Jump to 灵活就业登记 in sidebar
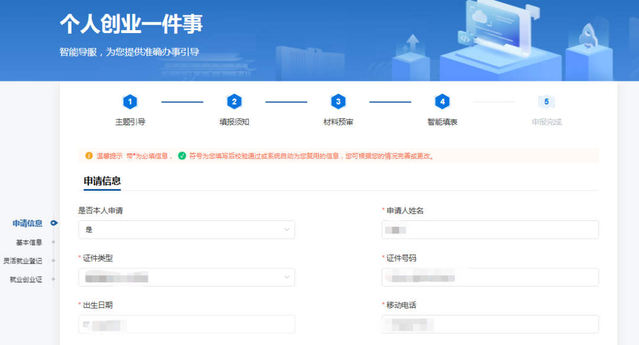Screen dimensions: 639x345 [x=22, y=261]
